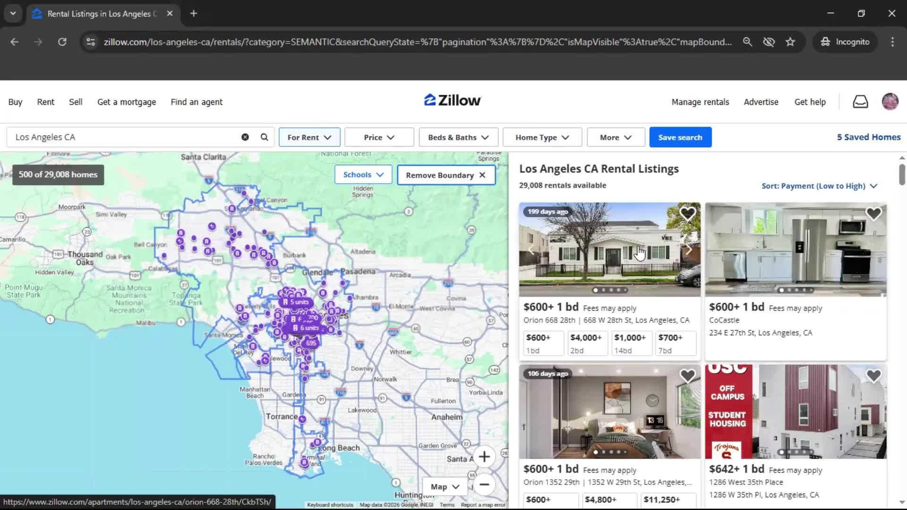Screen dimensions: 907x510
Task: Favorite the CoCastle listing with heart
Action: pyautogui.click(x=873, y=214)
